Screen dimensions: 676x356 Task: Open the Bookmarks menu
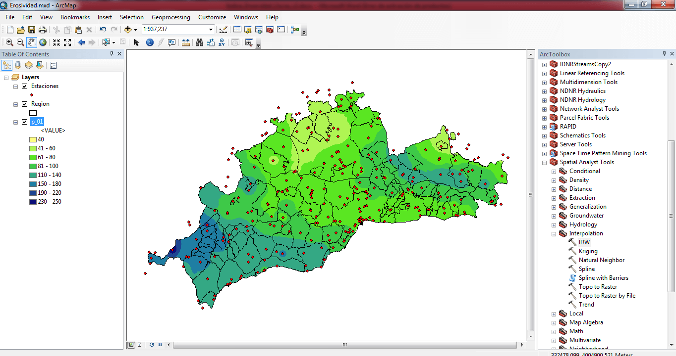(75, 17)
